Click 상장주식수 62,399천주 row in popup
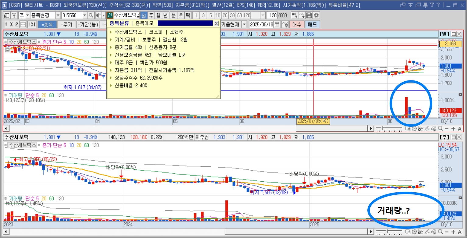 [x=138, y=78]
